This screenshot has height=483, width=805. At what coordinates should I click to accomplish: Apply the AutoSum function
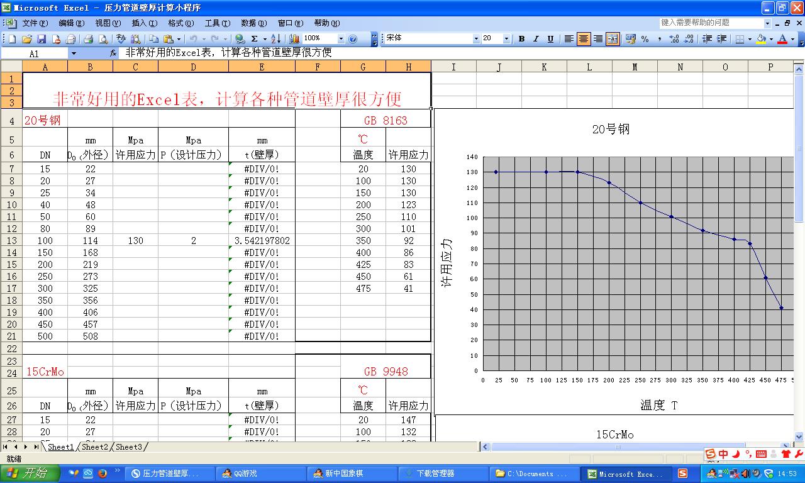pyautogui.click(x=255, y=39)
